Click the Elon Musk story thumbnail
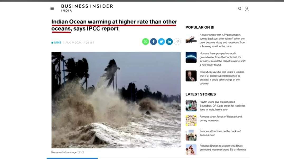 tap(191, 76)
